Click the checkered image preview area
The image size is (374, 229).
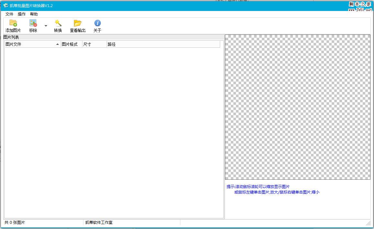(x=298, y=107)
